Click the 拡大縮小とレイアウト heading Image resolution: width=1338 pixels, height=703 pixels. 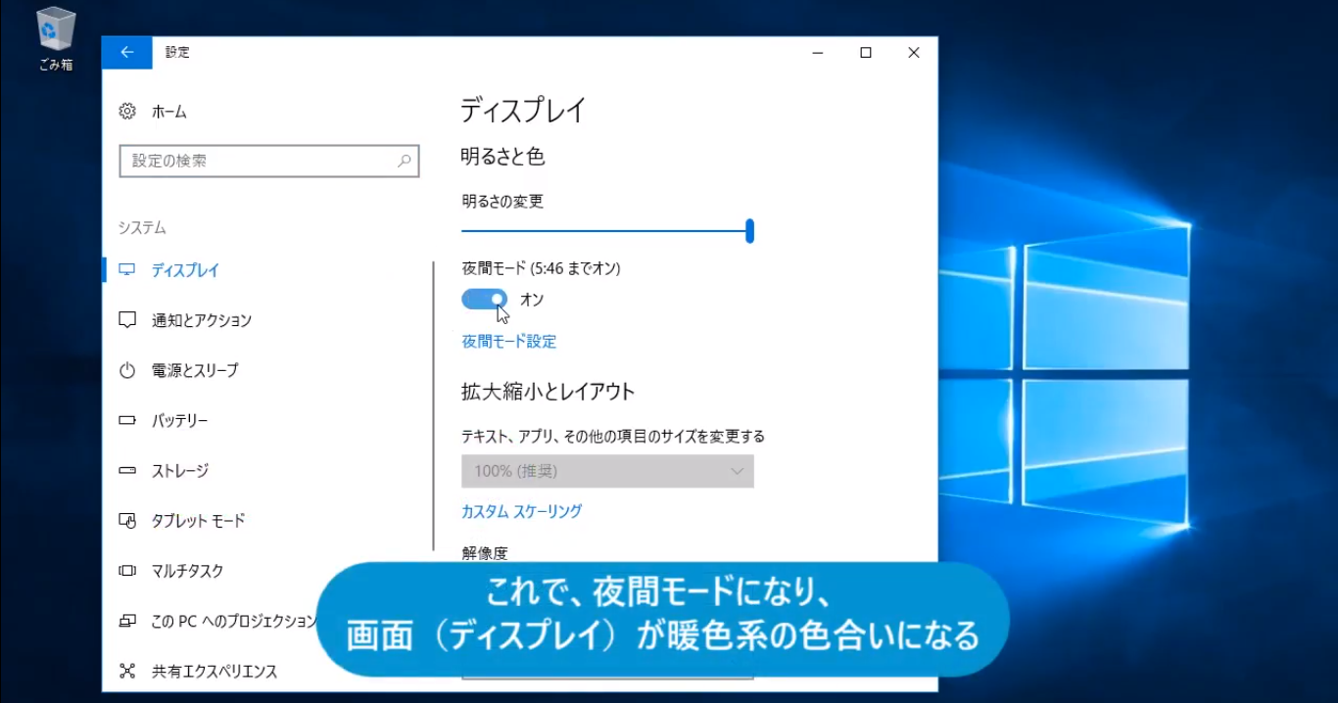click(549, 392)
